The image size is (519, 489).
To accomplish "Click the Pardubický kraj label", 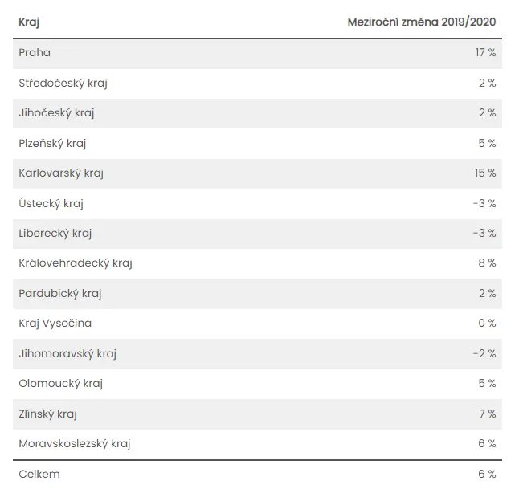I will (x=60, y=294).
